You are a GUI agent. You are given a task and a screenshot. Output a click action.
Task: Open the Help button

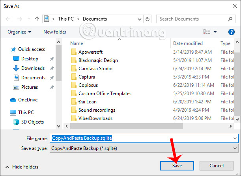coord(231,32)
